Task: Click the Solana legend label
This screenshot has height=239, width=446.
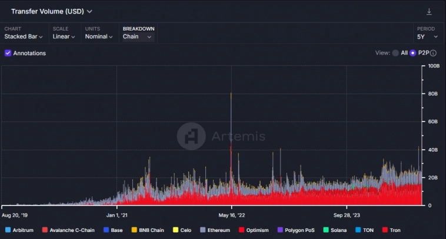Action: [x=338, y=230]
